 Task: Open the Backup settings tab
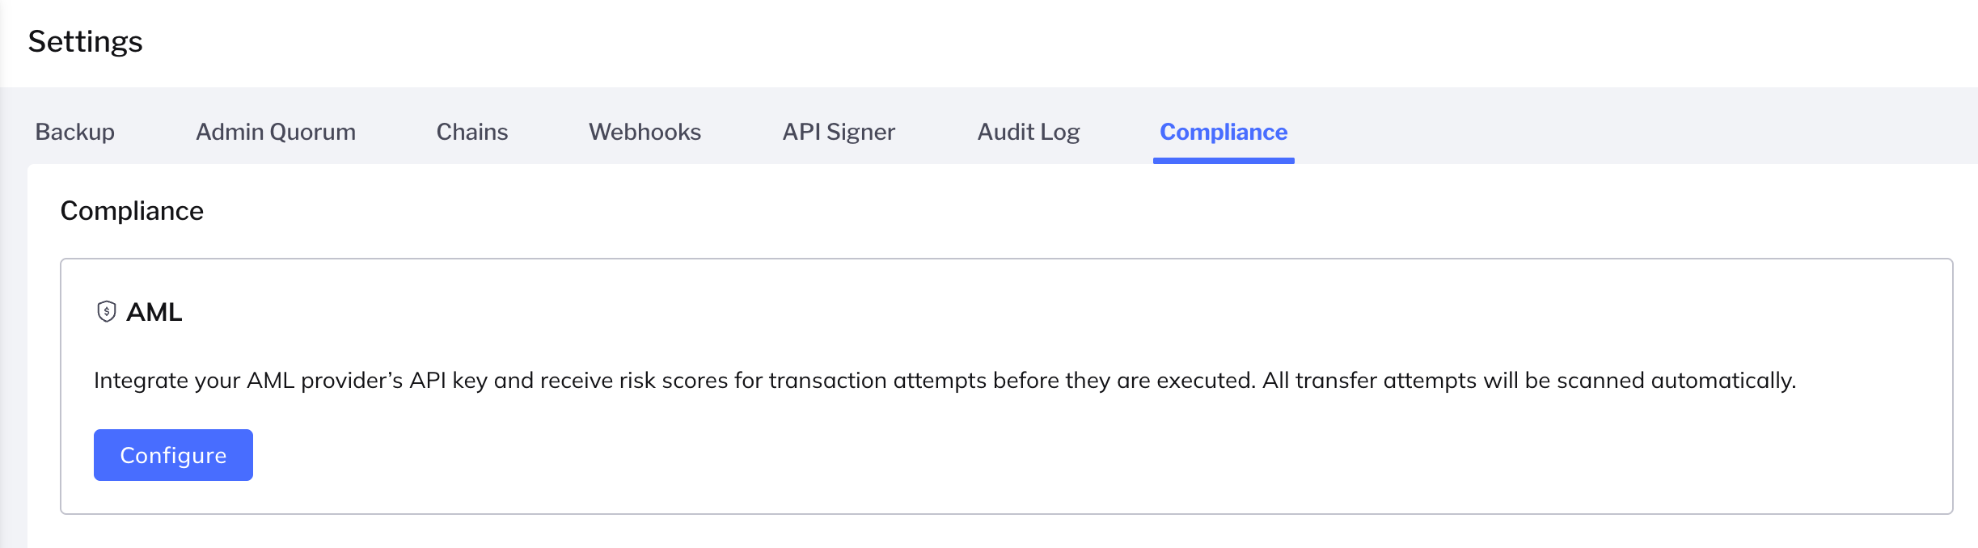pyautogui.click(x=74, y=132)
